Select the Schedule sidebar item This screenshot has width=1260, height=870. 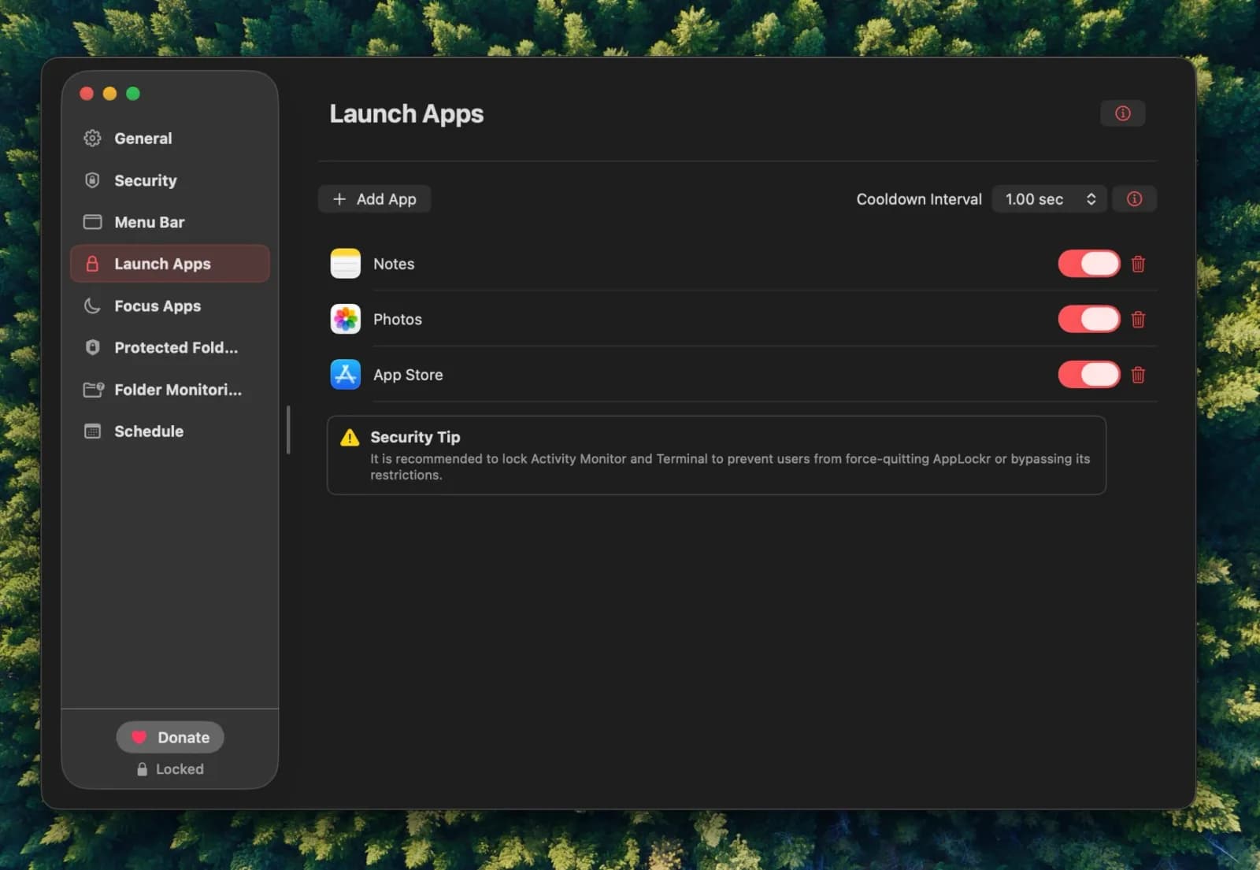(x=169, y=431)
